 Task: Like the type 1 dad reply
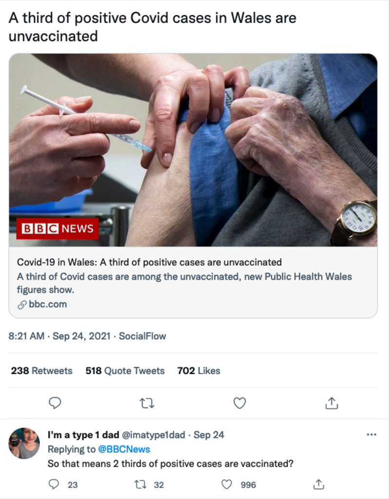click(x=227, y=484)
